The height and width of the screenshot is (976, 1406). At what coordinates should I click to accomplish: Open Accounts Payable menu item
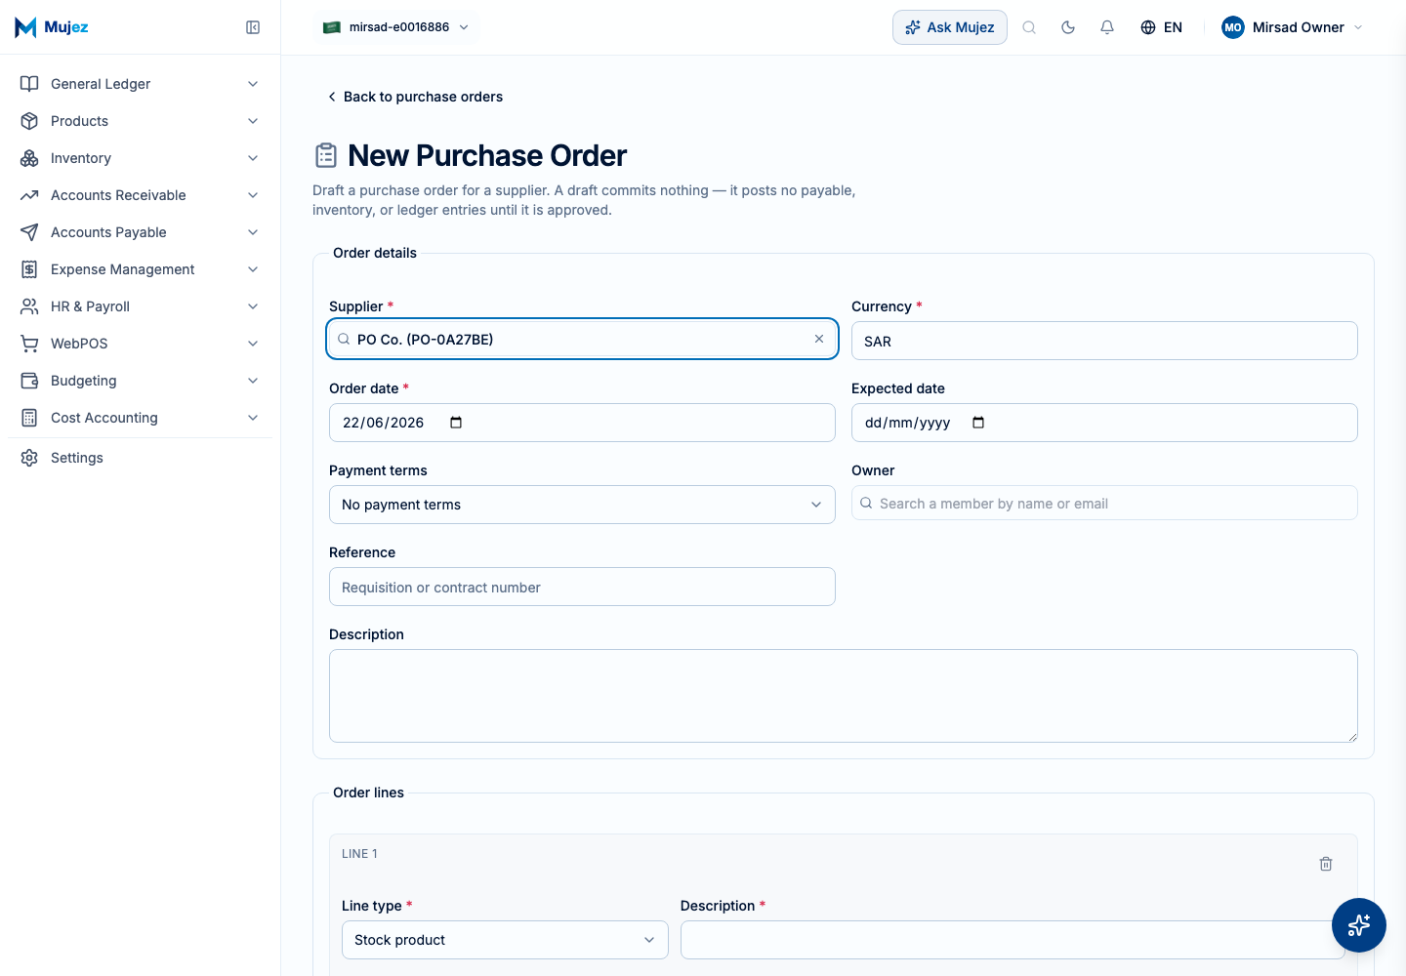click(141, 232)
